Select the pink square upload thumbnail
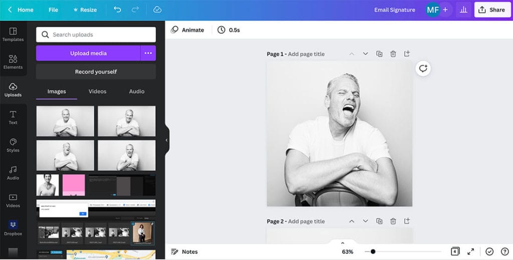This screenshot has width=513, height=260. click(x=74, y=185)
